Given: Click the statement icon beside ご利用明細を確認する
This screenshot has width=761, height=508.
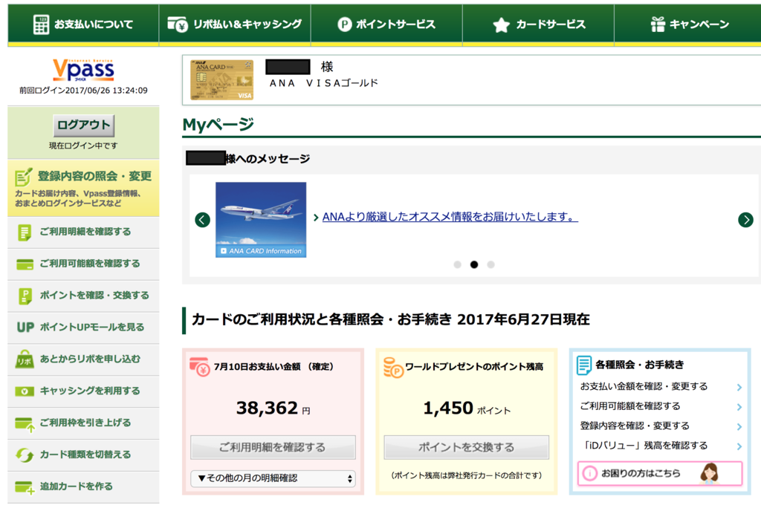Looking at the screenshot, I should point(25,232).
